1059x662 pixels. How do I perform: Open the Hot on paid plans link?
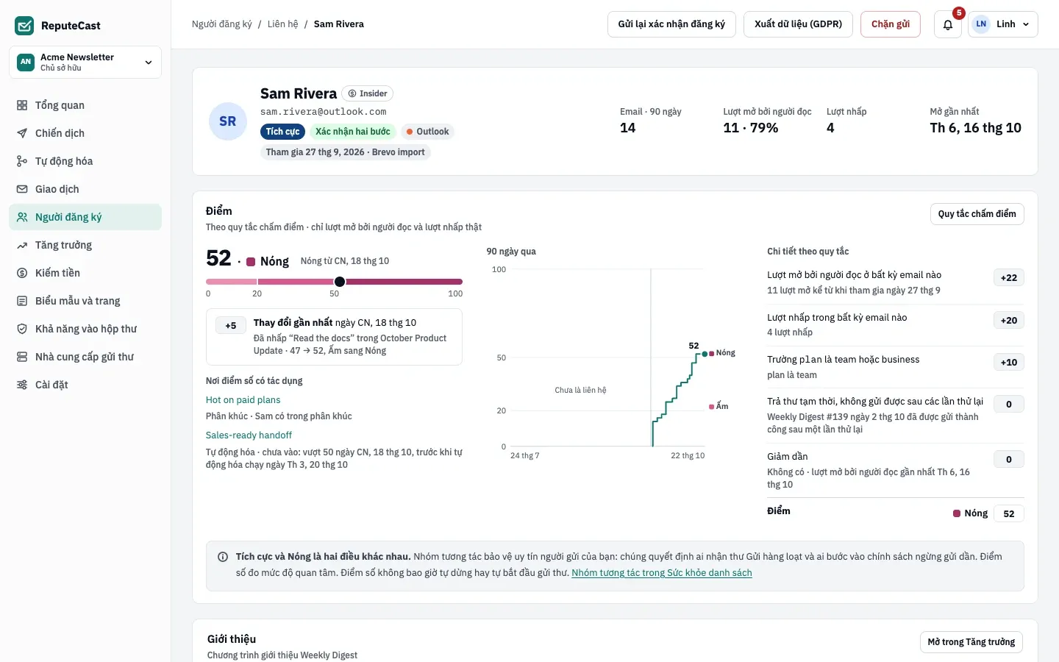pos(243,400)
